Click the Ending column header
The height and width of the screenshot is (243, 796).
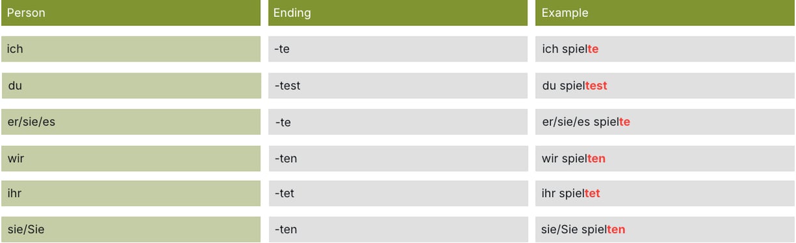(398, 13)
